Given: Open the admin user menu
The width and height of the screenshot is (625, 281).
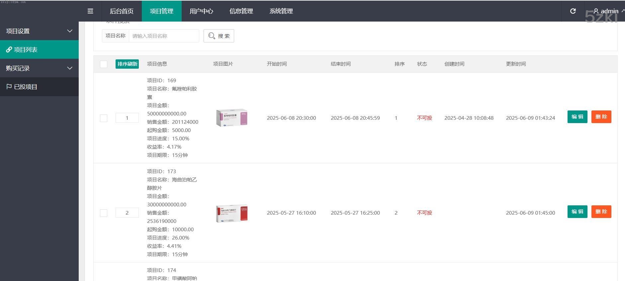Looking at the screenshot, I should pos(609,11).
